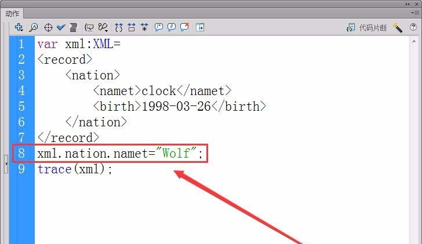Click the add new script item plus icon

click(x=19, y=27)
